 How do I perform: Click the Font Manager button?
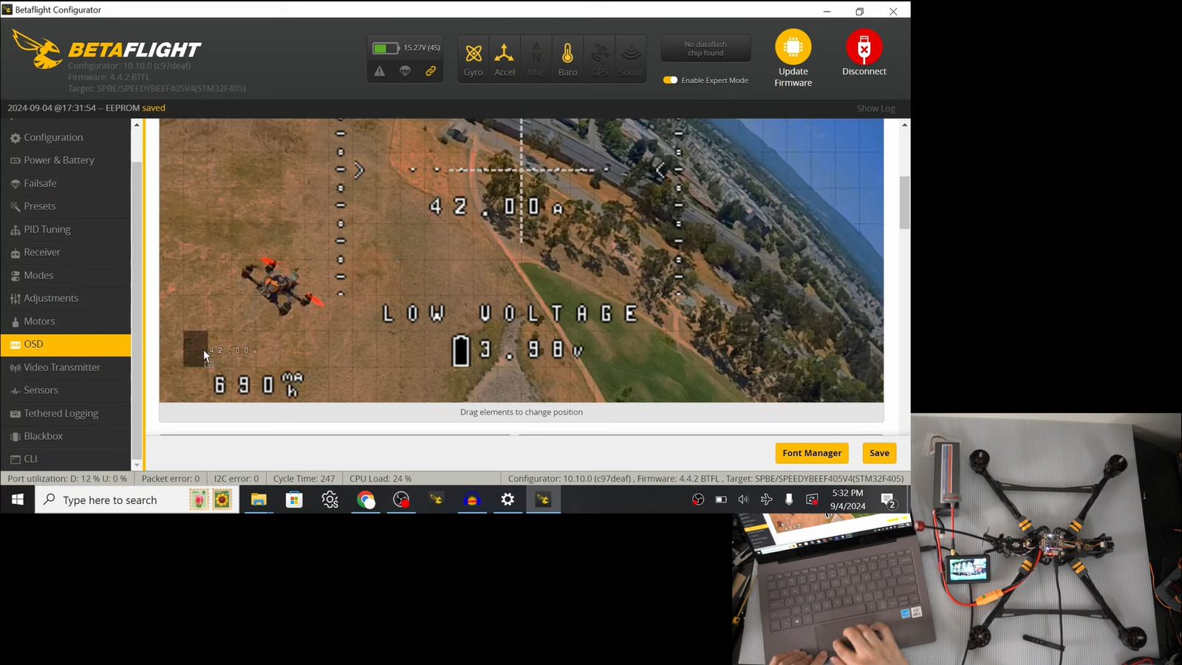click(x=812, y=453)
